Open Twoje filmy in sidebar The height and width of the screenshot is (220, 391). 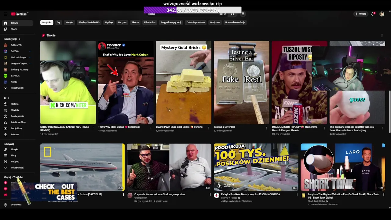click(17, 128)
